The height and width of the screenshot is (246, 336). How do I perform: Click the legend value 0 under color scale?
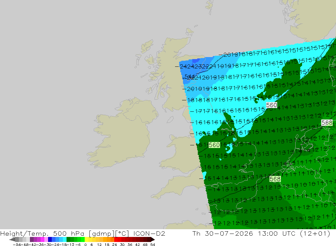click(x=85, y=245)
